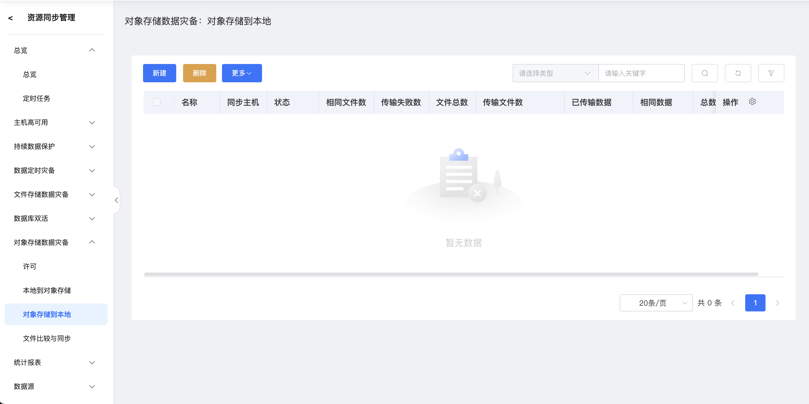
Task: Expand the 主机高可用 menu section
Action: click(x=53, y=122)
